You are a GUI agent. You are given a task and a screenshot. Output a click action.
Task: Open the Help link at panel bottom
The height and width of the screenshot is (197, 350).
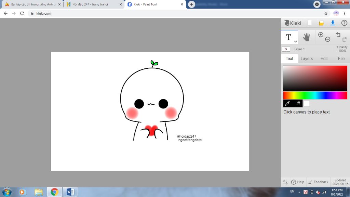(x=298, y=182)
